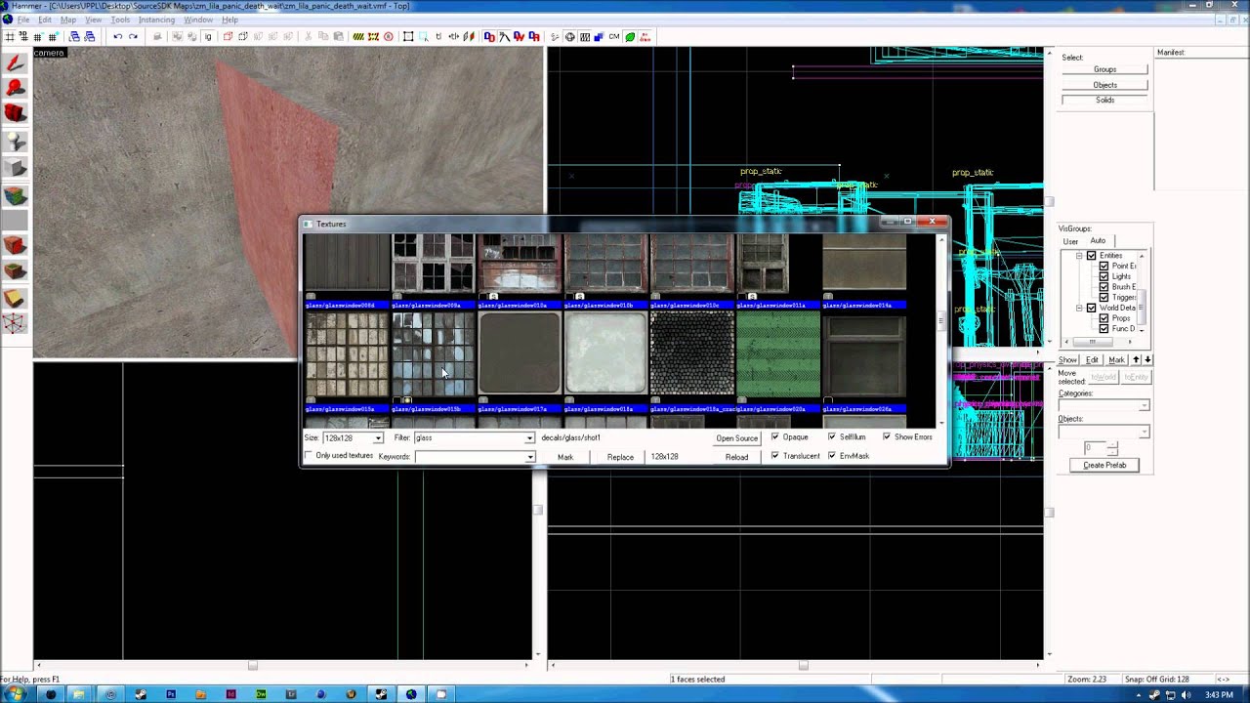The width and height of the screenshot is (1250, 703).
Task: Click the Copy toolbar icon
Action: 324,37
